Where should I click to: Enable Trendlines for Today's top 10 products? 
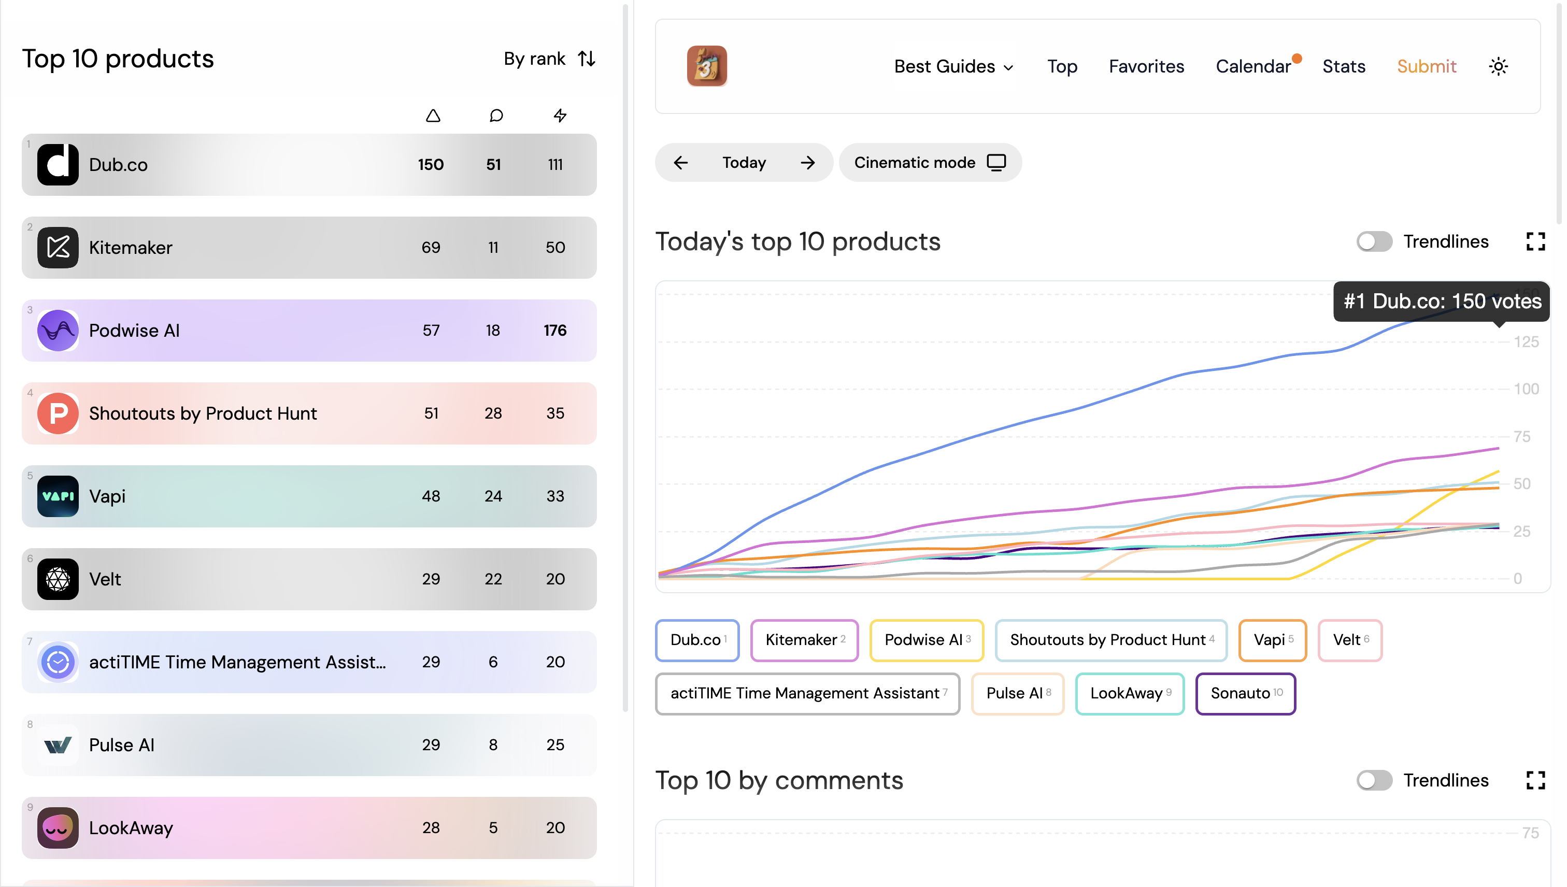(x=1374, y=241)
